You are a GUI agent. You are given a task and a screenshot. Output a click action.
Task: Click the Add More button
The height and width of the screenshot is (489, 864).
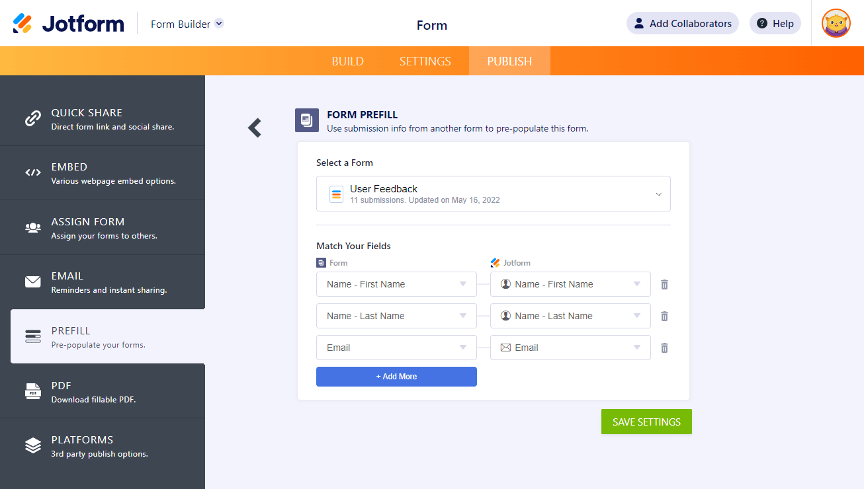tap(396, 377)
